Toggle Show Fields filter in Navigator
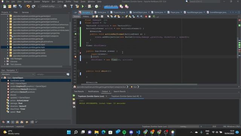 pyautogui.click(x=8, y=122)
